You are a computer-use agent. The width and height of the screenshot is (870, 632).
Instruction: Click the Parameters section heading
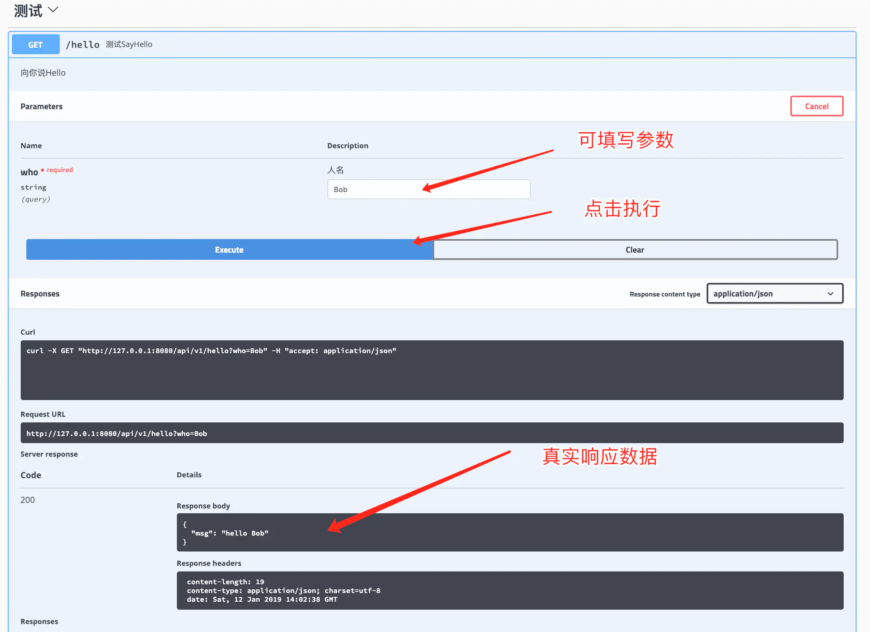[x=41, y=106]
